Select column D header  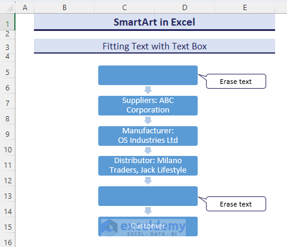point(185,8)
